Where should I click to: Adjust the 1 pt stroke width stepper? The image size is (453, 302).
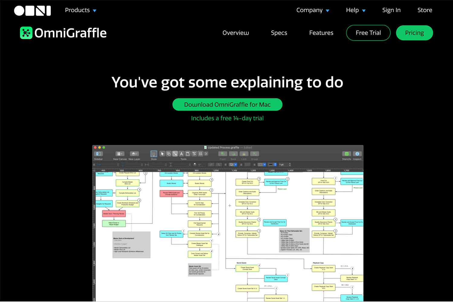pyautogui.click(x=290, y=165)
